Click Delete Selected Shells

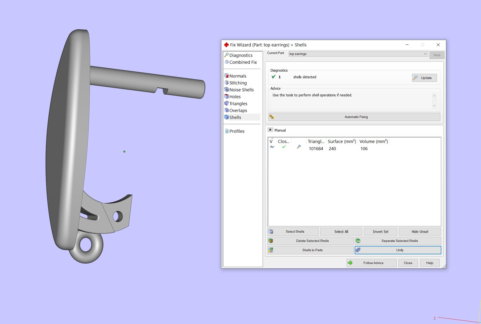click(x=311, y=241)
